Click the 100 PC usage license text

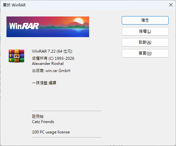point(51,132)
